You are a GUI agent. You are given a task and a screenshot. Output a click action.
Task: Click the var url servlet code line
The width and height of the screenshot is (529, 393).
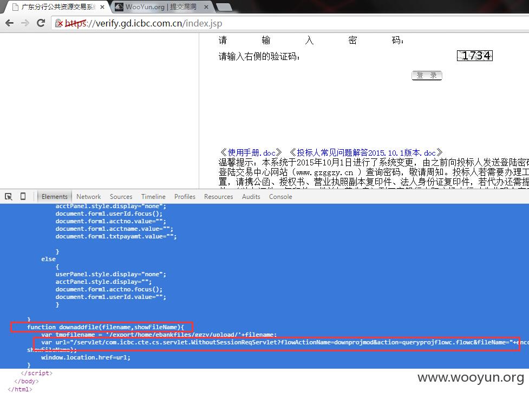tap(285, 342)
